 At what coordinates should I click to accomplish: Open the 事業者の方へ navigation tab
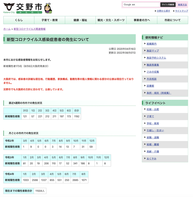point(142,20)
